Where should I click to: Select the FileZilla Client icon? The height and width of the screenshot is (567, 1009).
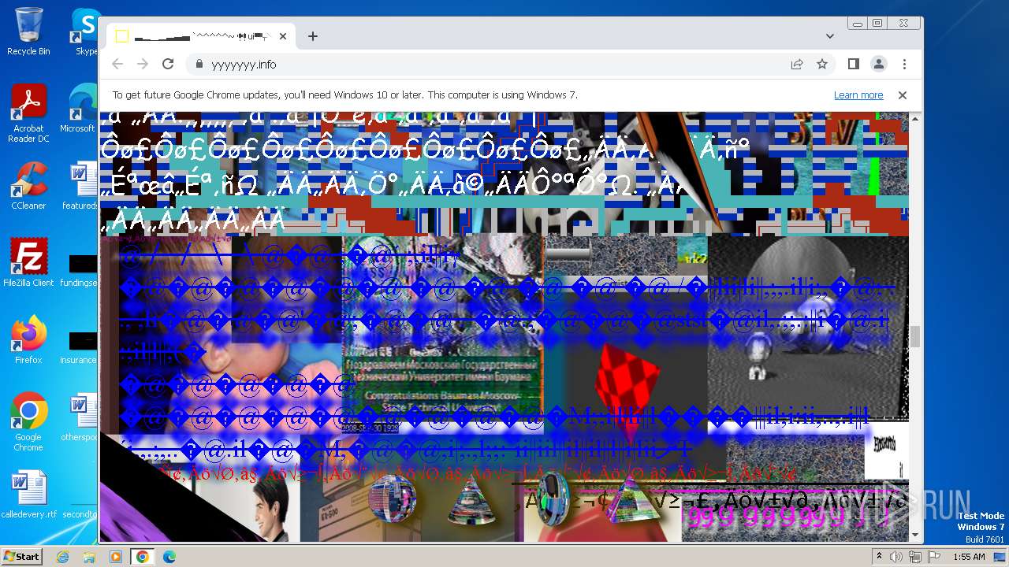pyautogui.click(x=28, y=263)
